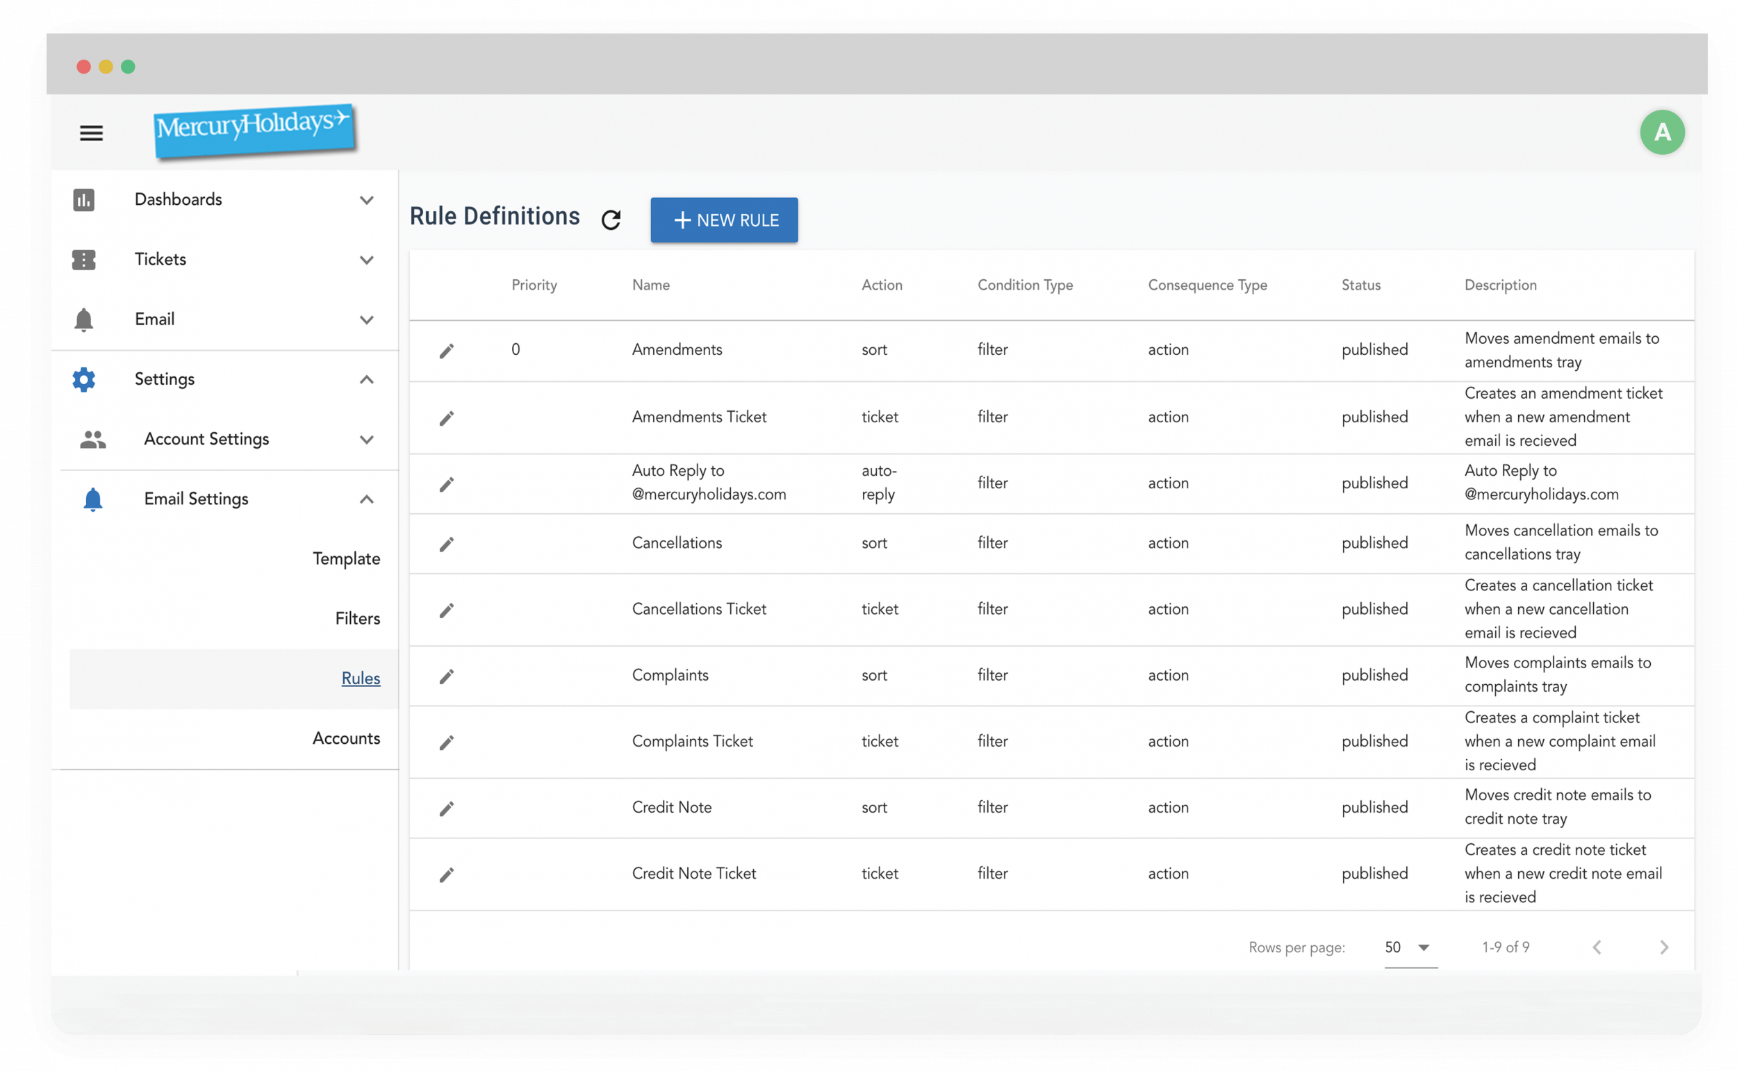This screenshot has width=1737, height=1071.
Task: Edit the Amendments rule via pencil icon
Action: point(446,351)
